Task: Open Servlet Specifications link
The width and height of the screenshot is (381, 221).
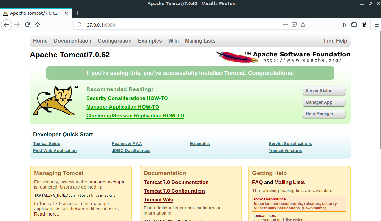Action: pyautogui.click(x=290, y=144)
